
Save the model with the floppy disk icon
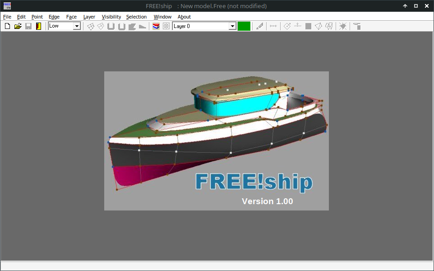(28, 26)
